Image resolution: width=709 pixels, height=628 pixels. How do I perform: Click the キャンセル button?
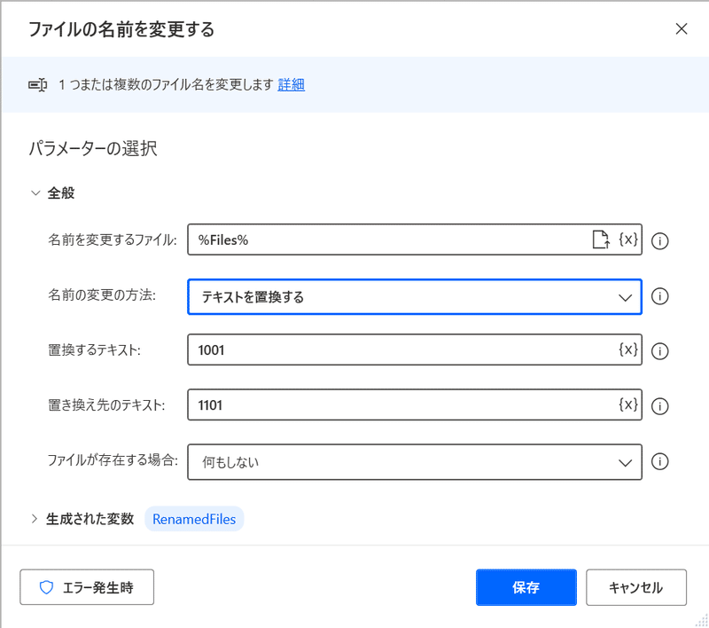[636, 587]
